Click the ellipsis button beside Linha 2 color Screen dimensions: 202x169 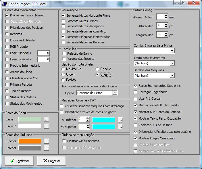[46, 126]
